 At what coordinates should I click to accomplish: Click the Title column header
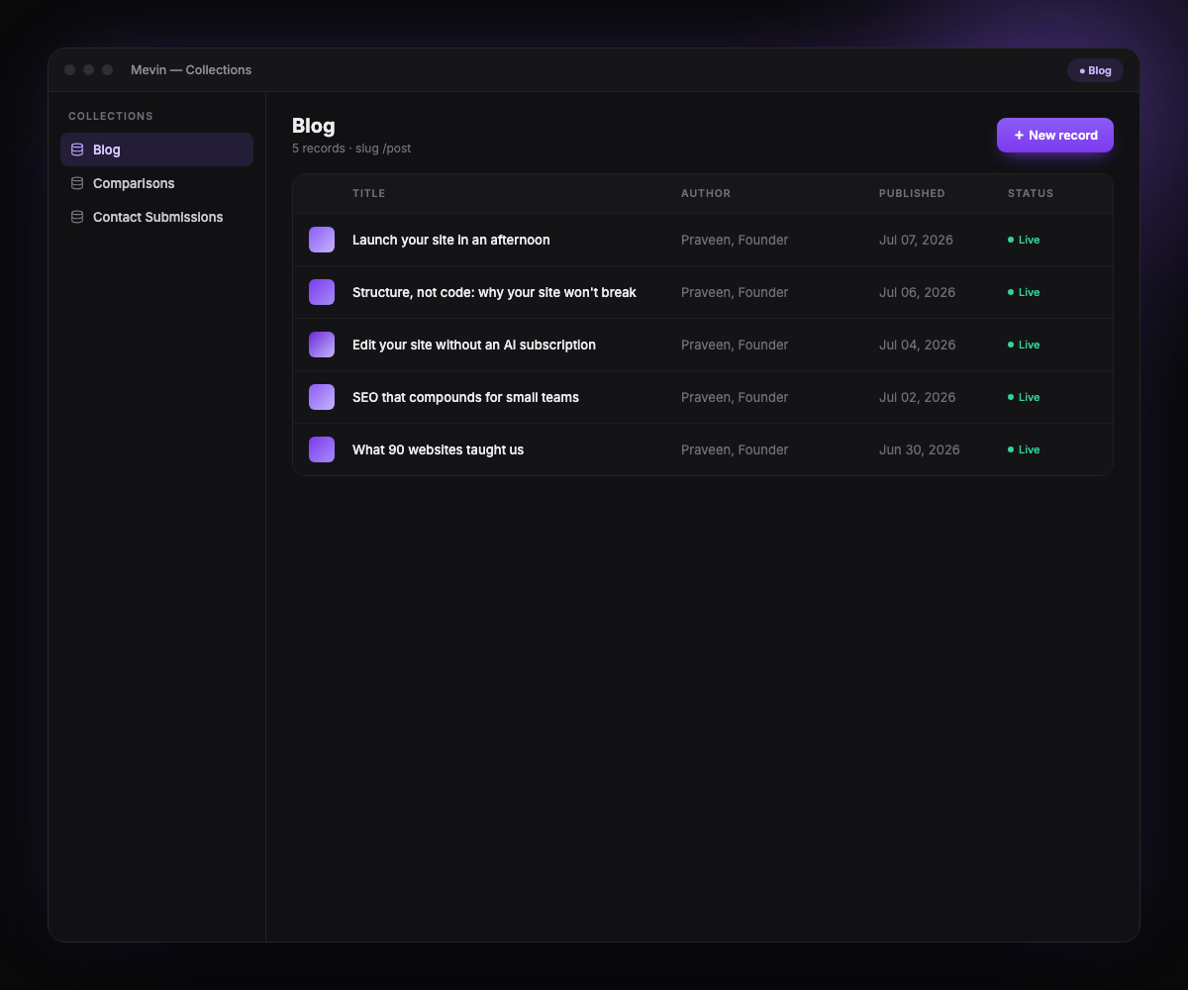[x=369, y=193]
